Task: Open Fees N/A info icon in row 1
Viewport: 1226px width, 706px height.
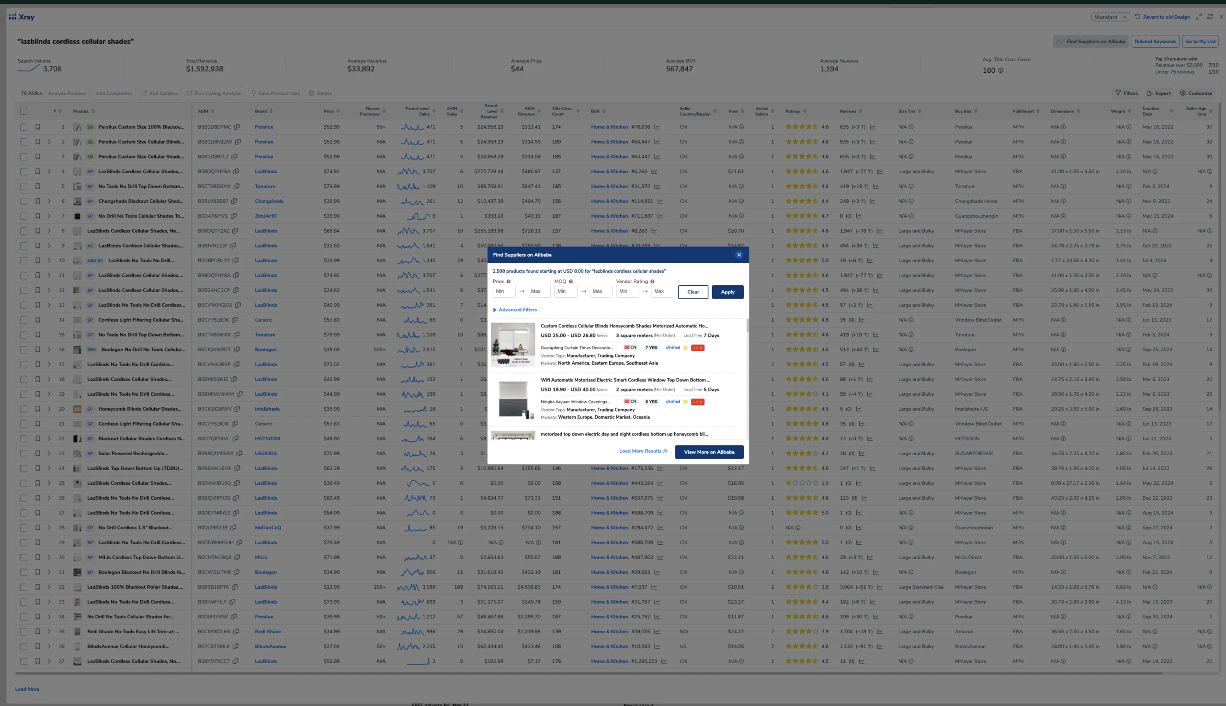Action: 741,127
